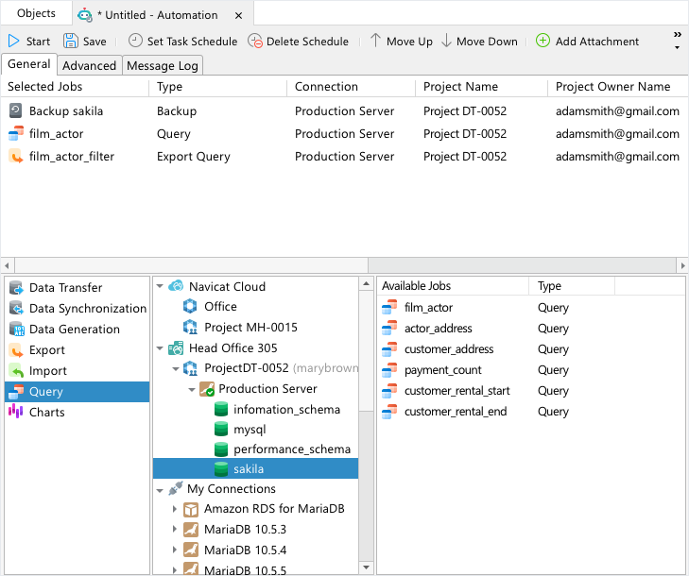
Task: Click the Delete Schedule button
Action: (x=299, y=41)
